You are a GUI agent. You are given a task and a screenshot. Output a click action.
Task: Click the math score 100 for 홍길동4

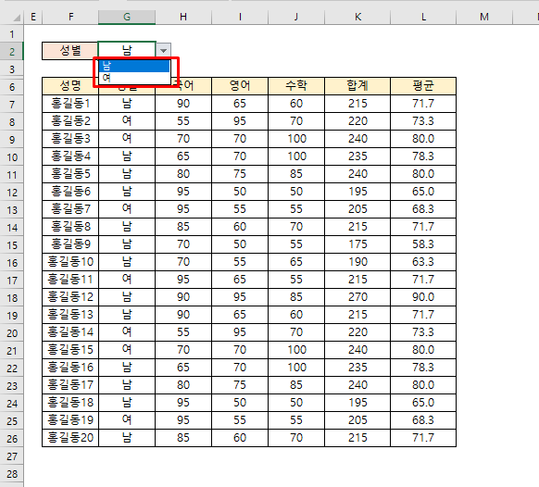296,156
